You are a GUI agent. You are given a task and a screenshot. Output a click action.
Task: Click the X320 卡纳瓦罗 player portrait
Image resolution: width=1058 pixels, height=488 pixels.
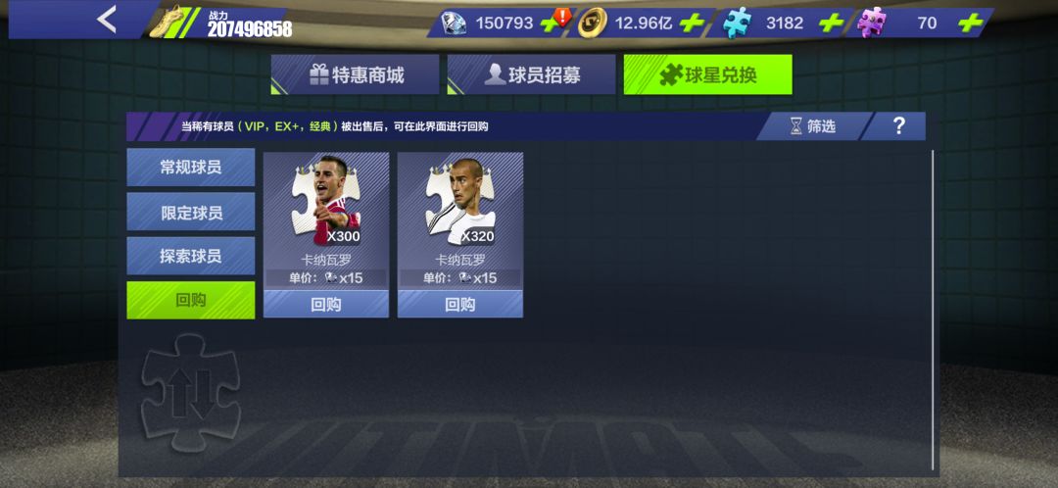pyautogui.click(x=460, y=201)
